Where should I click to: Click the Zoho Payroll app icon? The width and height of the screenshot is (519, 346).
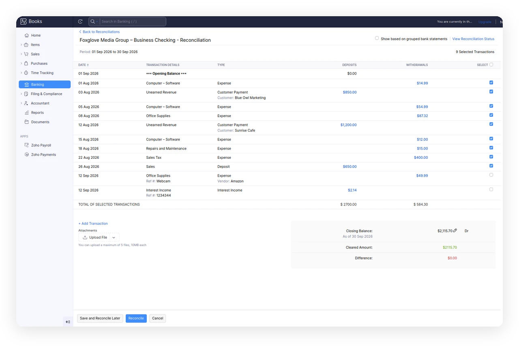point(26,145)
